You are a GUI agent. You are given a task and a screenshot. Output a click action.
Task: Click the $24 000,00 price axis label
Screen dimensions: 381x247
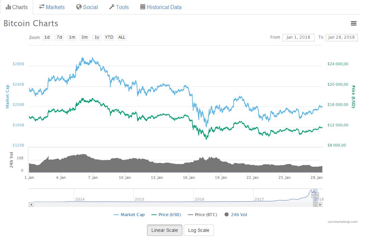(x=338, y=64)
